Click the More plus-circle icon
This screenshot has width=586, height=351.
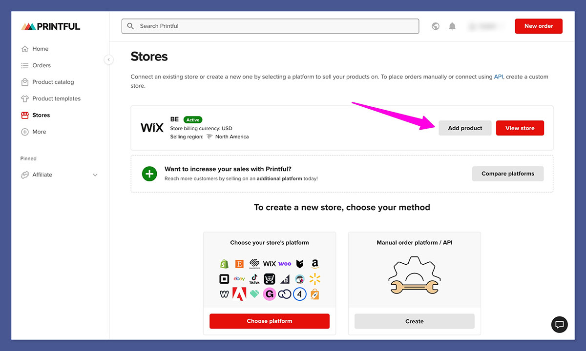pyautogui.click(x=25, y=132)
